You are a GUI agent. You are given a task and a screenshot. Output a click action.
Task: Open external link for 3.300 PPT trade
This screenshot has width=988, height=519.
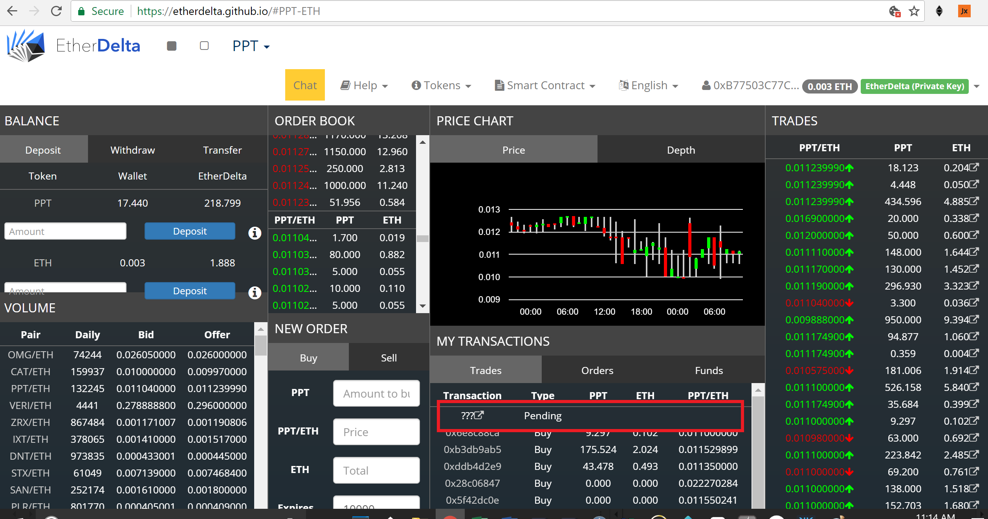(974, 302)
